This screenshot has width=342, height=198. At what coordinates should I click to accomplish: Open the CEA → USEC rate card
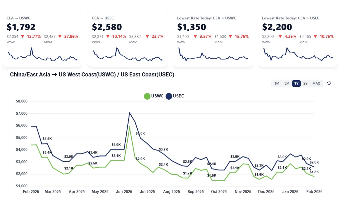(x=128, y=27)
